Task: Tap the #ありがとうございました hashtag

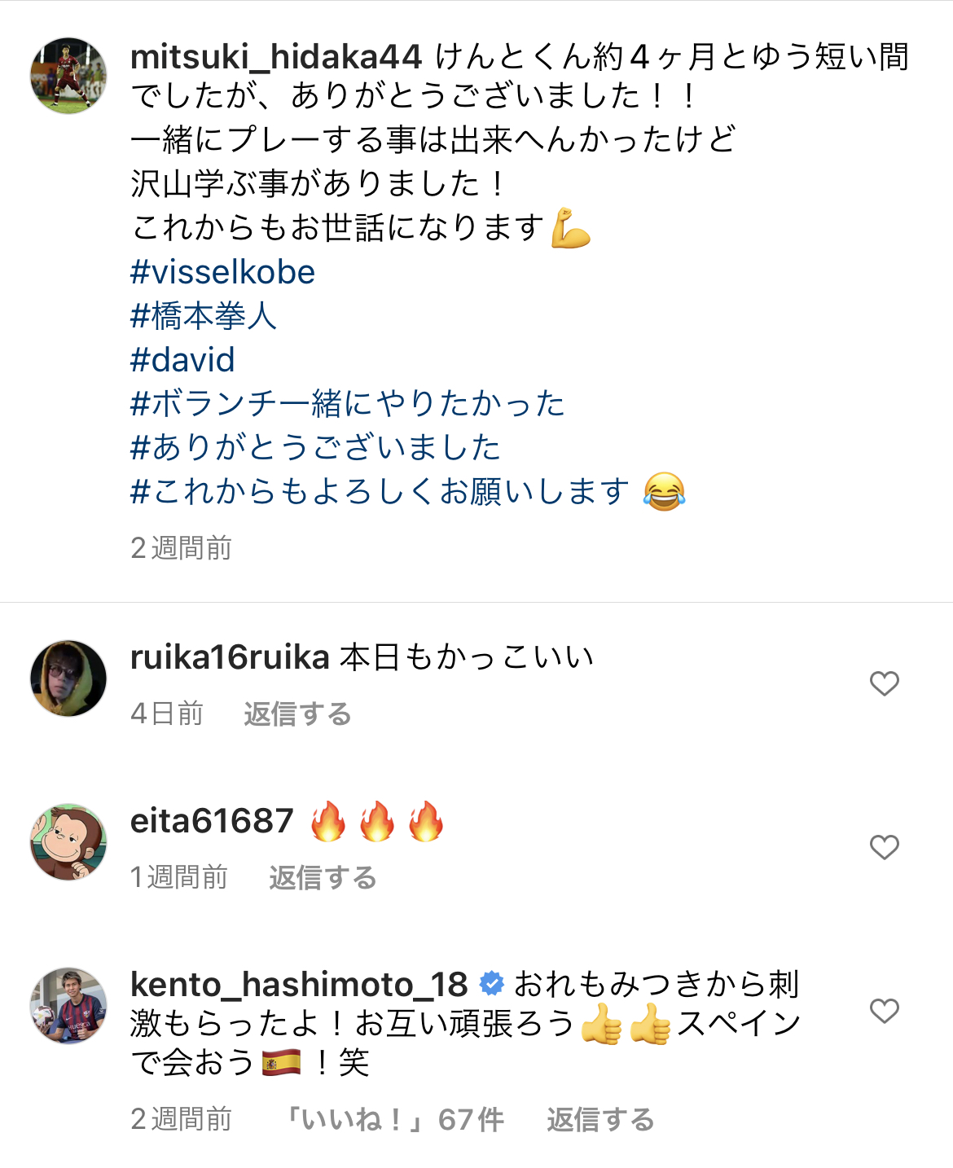Action: 315,448
